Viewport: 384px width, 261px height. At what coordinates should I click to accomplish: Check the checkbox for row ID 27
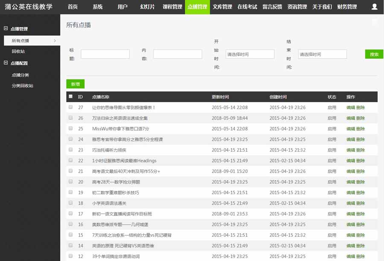coord(70,107)
